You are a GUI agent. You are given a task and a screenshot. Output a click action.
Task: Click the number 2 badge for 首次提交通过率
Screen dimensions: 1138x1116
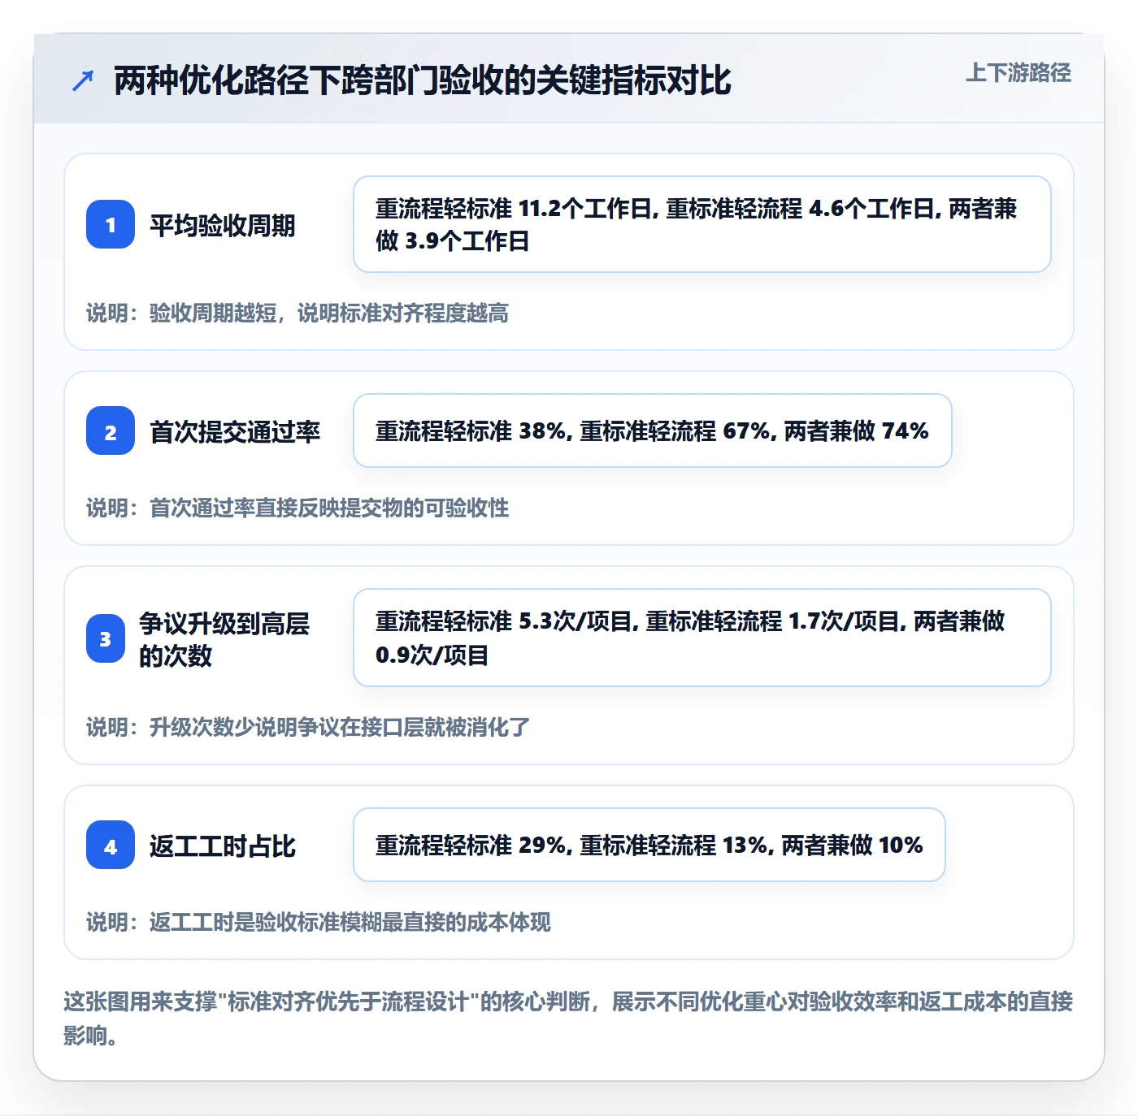pos(111,430)
